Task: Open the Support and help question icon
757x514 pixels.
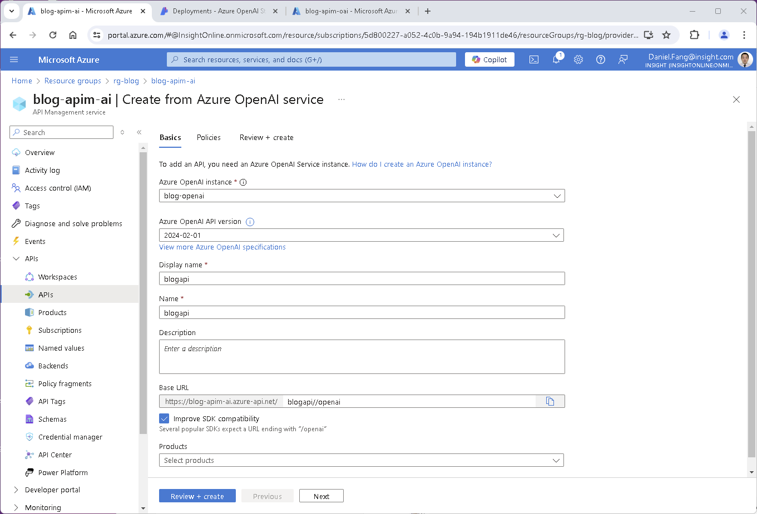Action: (601, 59)
